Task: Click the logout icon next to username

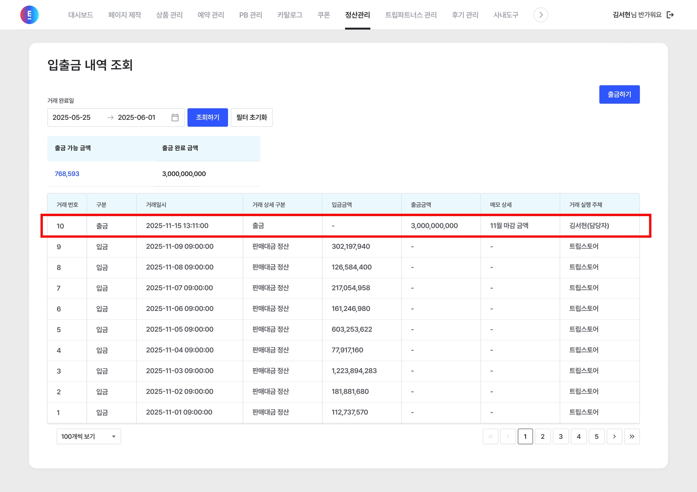Action: 670,15
